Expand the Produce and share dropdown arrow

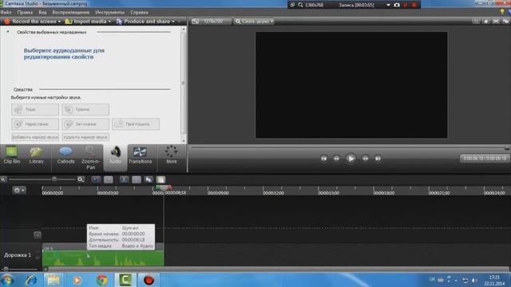tap(173, 22)
